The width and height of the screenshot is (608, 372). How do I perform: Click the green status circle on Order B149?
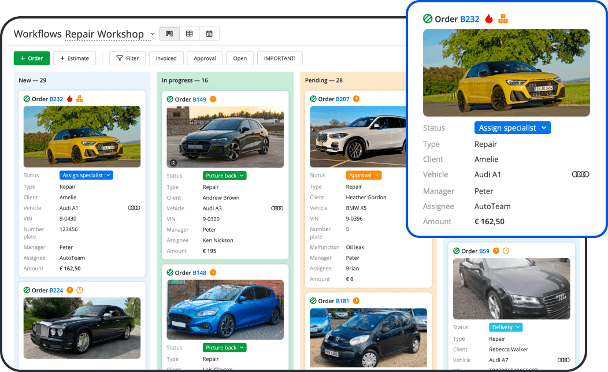[170, 99]
